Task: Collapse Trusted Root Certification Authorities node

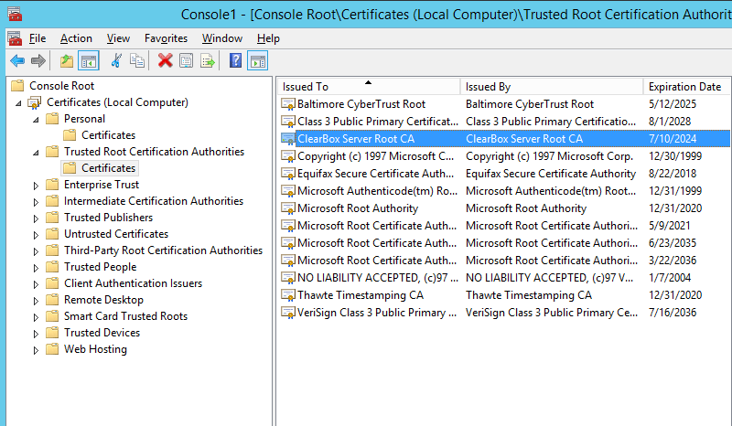Action: point(36,153)
